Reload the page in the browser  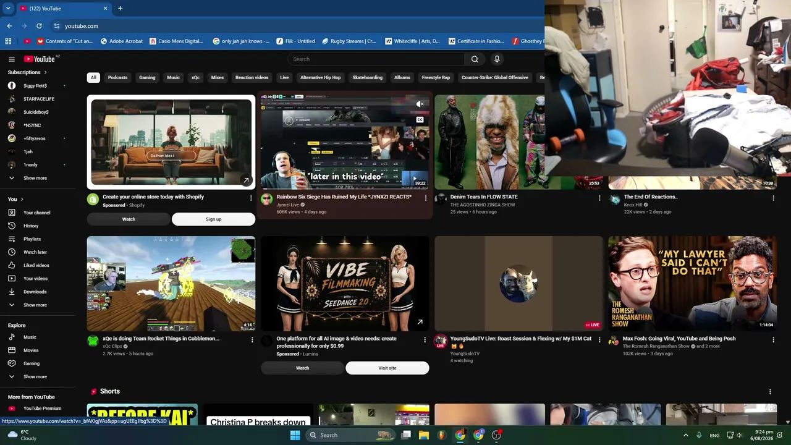[39, 26]
